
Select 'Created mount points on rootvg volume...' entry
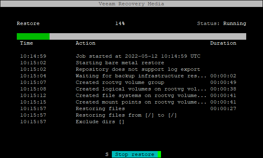(128, 102)
